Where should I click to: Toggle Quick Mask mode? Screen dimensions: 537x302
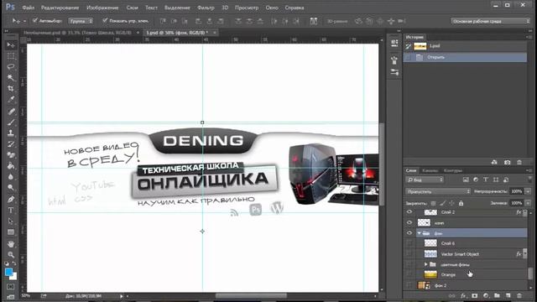[11, 286]
